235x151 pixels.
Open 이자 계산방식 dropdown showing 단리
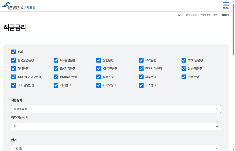pyautogui.click(x=116, y=127)
